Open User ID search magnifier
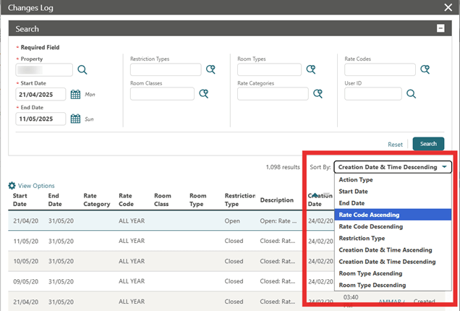Image resolution: width=460 pixels, height=311 pixels. click(x=411, y=94)
